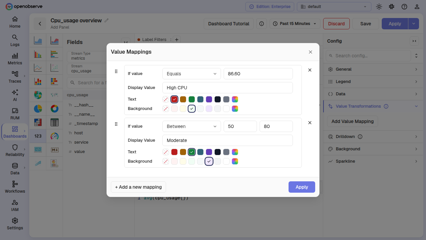Image resolution: width=426 pixels, height=240 pixels.
Task: Click the 86.60 value input field
Action: point(258,74)
